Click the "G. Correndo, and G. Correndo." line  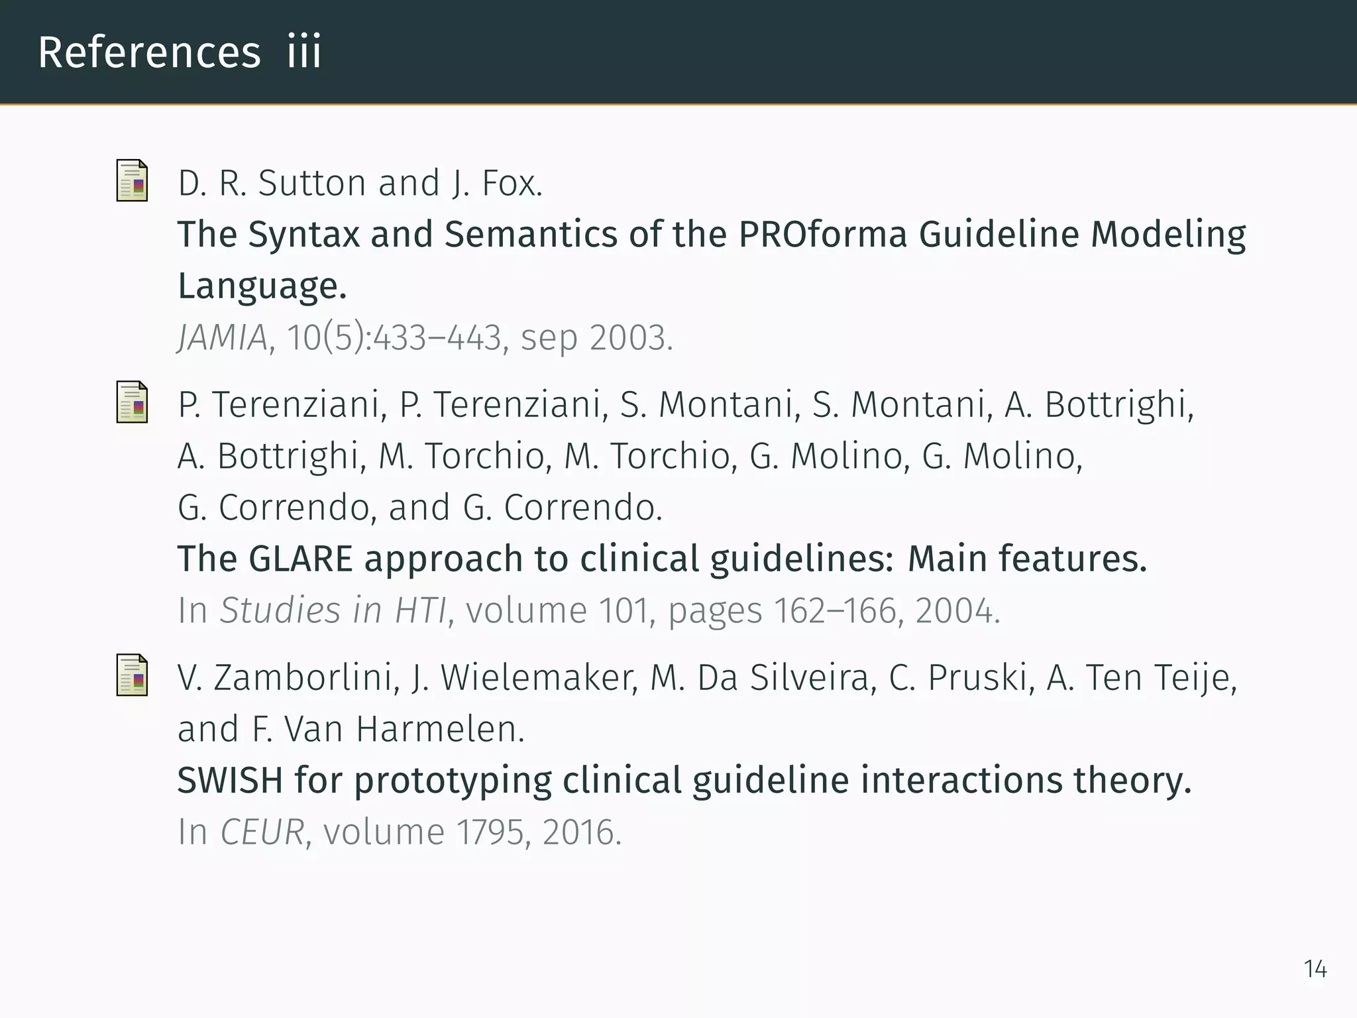419,508
